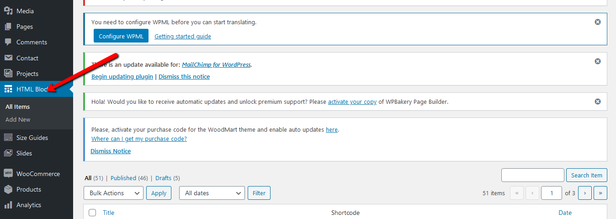This screenshot has height=219, width=616.
Task: Expand the All dates filter dropdown
Action: coord(212,193)
